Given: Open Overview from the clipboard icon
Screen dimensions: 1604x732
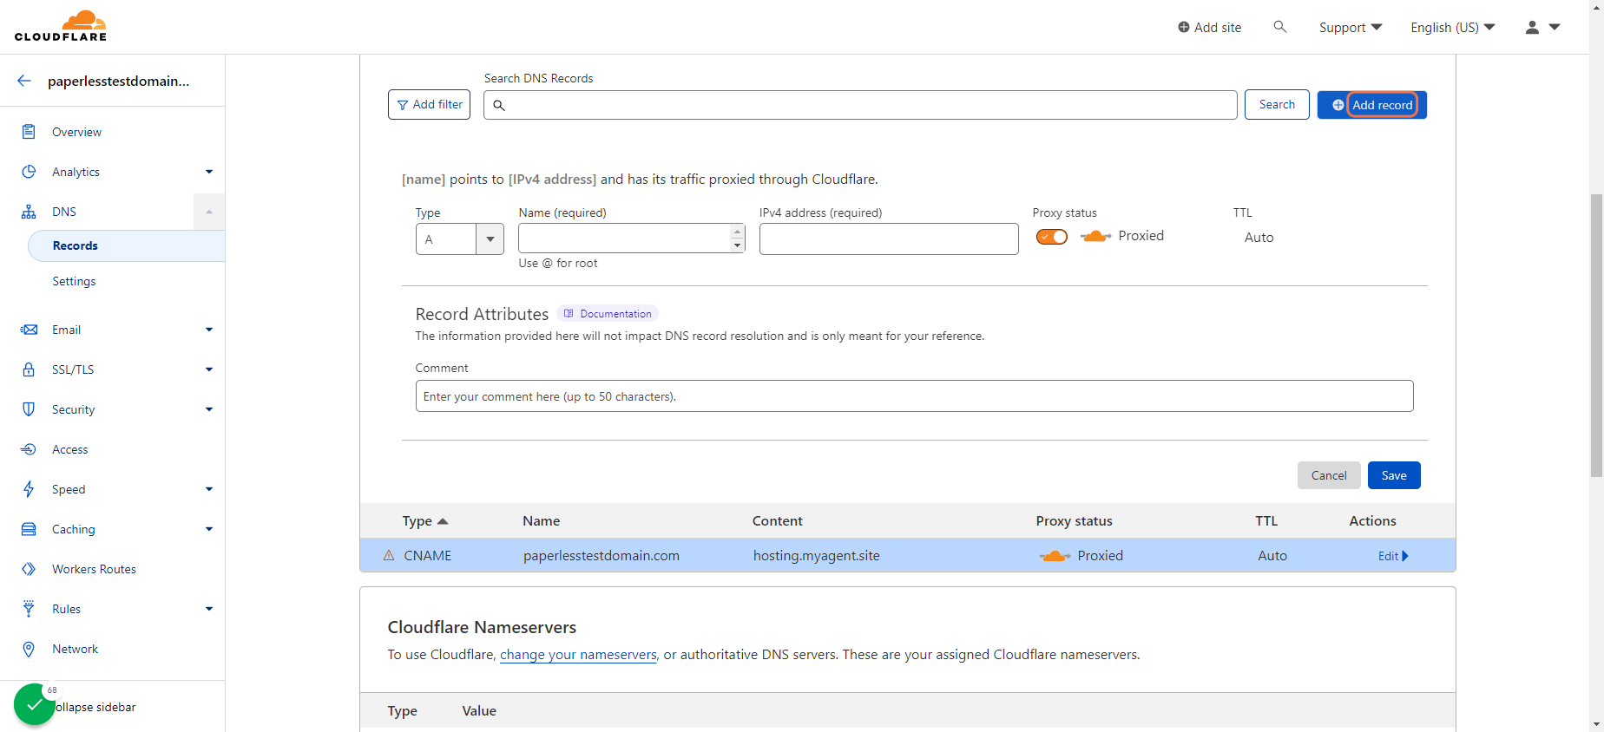Looking at the screenshot, I should coord(29,132).
